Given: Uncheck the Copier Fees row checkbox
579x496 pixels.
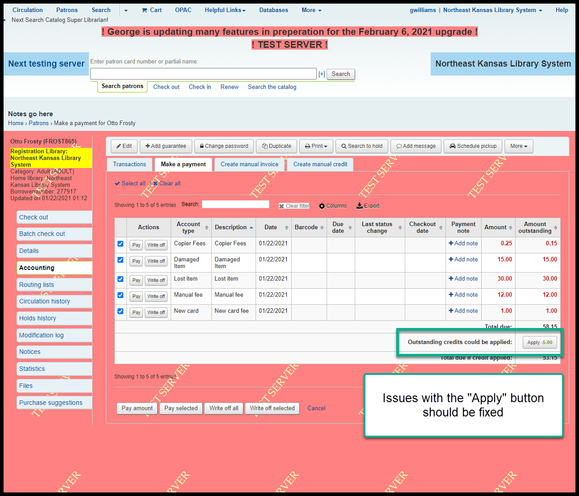Looking at the screenshot, I should point(120,244).
